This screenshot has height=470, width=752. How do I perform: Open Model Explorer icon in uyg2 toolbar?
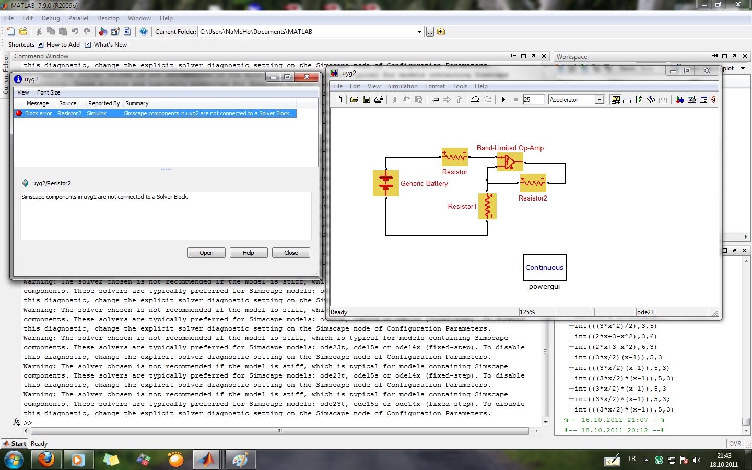pyautogui.click(x=691, y=99)
